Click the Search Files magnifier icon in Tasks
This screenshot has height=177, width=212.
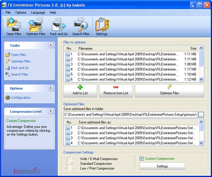click(x=8, y=74)
